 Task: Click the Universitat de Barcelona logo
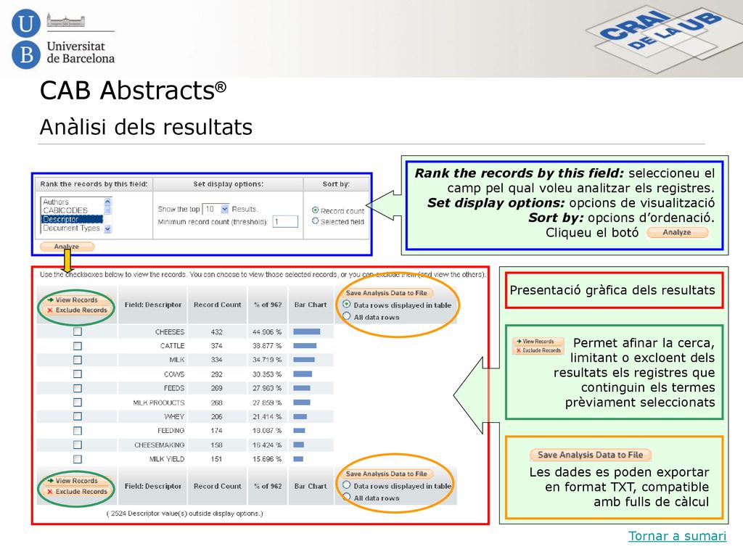click(64, 39)
